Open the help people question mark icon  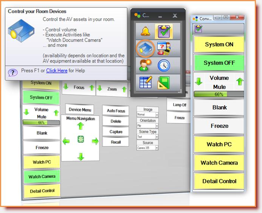pyautogui.click(x=164, y=48)
